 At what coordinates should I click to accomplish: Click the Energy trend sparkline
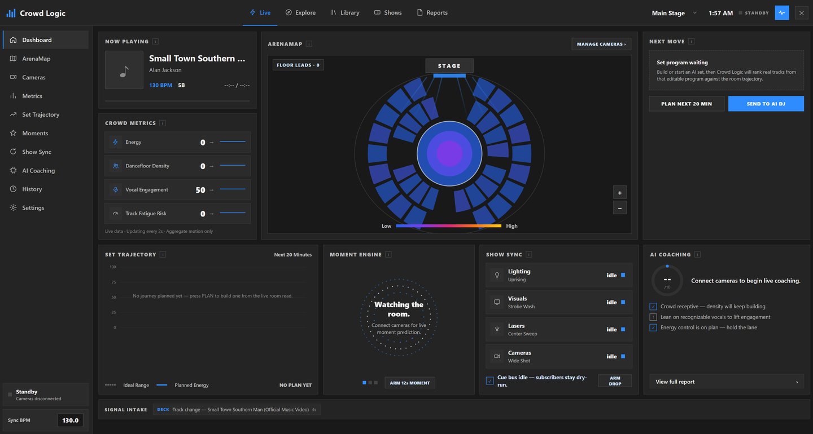(233, 142)
